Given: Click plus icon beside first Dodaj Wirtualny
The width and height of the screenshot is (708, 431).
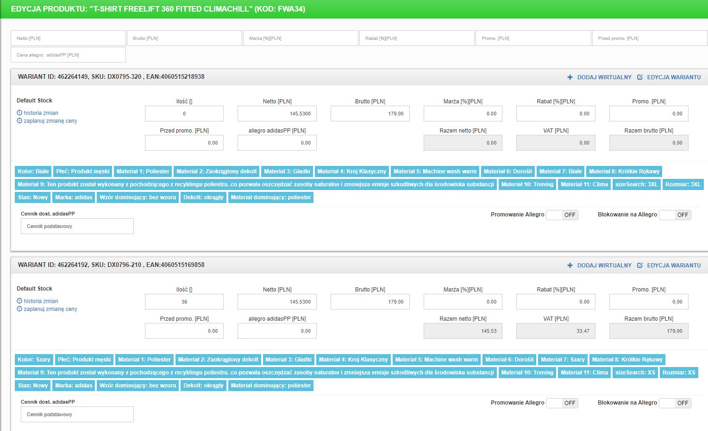Looking at the screenshot, I should (x=570, y=77).
